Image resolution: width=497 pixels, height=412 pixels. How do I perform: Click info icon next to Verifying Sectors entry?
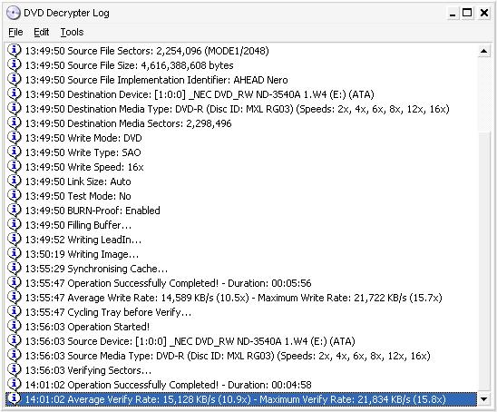(14, 370)
